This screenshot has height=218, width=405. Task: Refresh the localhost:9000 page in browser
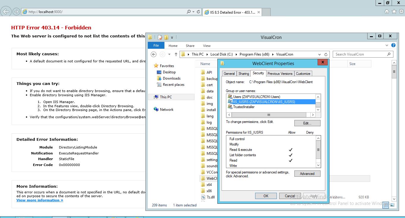point(198,12)
